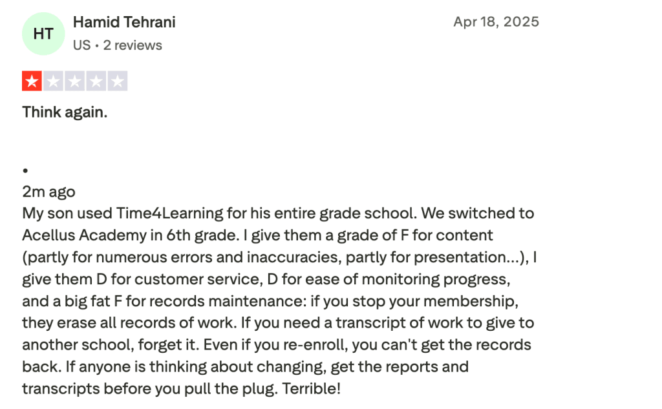Click the US country label

coord(81,45)
